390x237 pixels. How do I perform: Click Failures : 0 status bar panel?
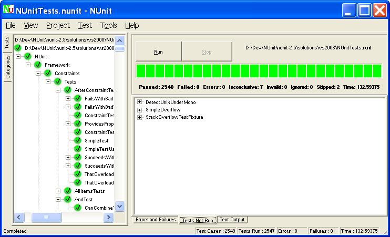pyautogui.click(x=323, y=231)
